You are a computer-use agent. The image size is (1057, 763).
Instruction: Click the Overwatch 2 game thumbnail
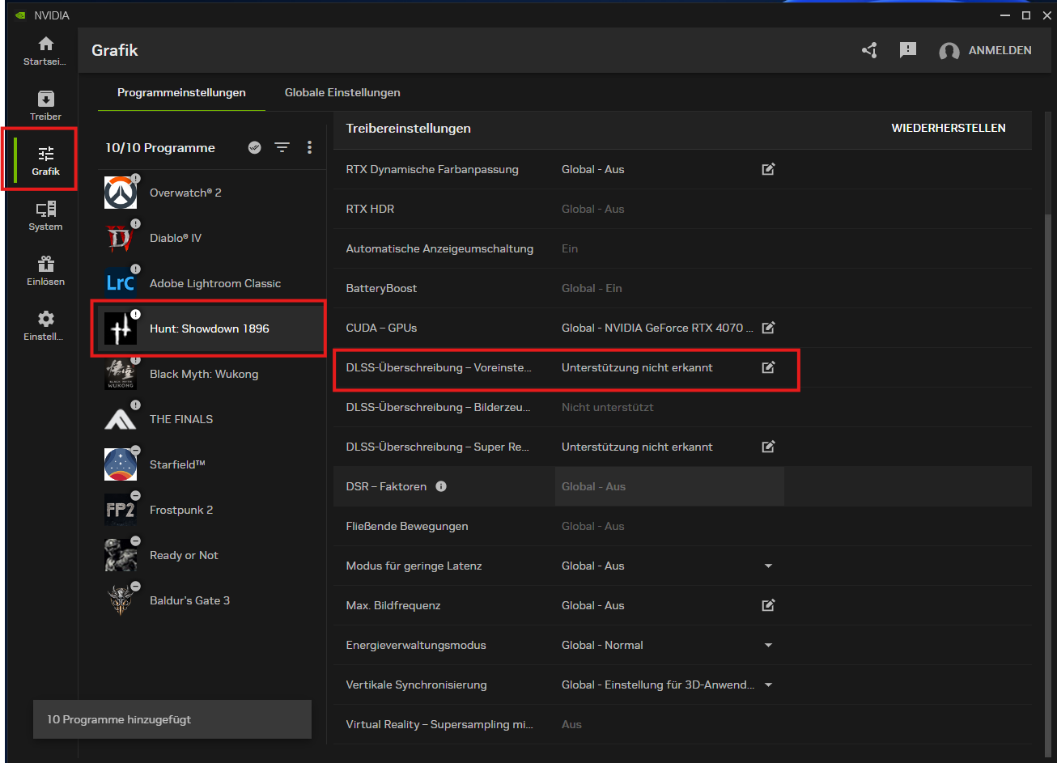[x=121, y=193]
